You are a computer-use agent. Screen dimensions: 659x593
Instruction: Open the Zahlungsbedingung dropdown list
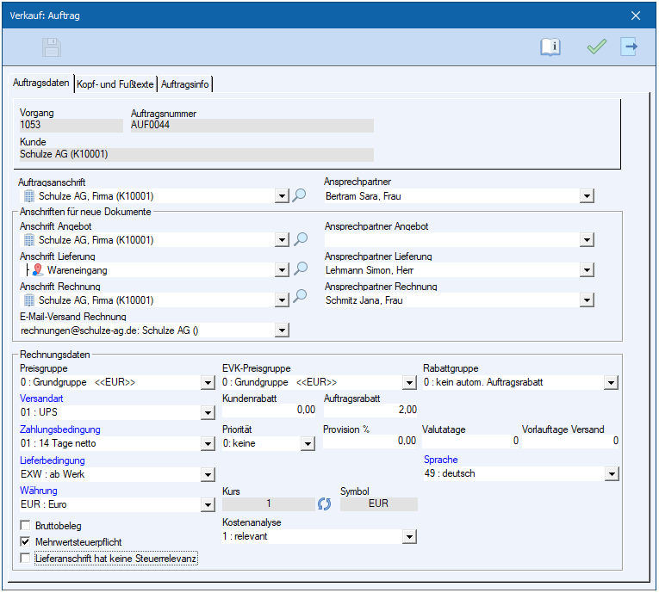coord(207,443)
